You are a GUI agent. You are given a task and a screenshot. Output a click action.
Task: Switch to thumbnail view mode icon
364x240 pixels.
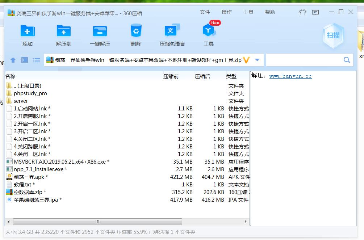point(25,60)
